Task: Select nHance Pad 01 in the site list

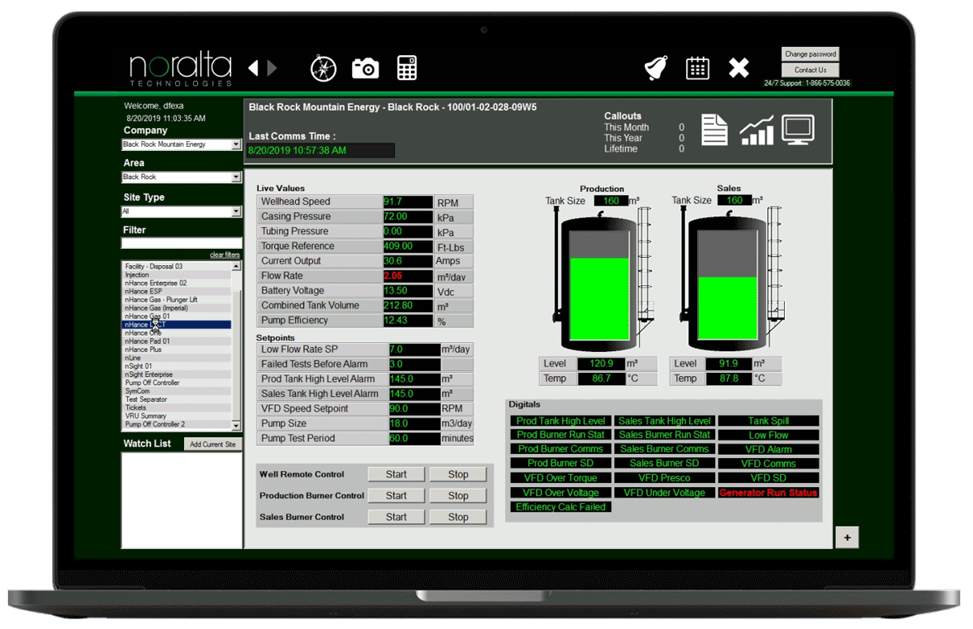Action: coord(177,341)
